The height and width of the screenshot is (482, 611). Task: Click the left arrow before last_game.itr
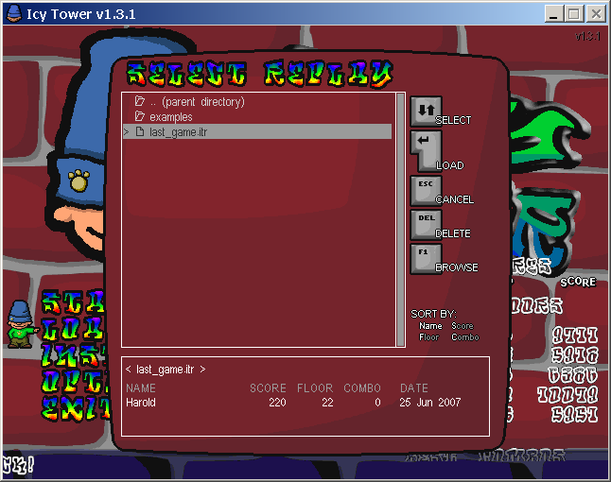[129, 370]
